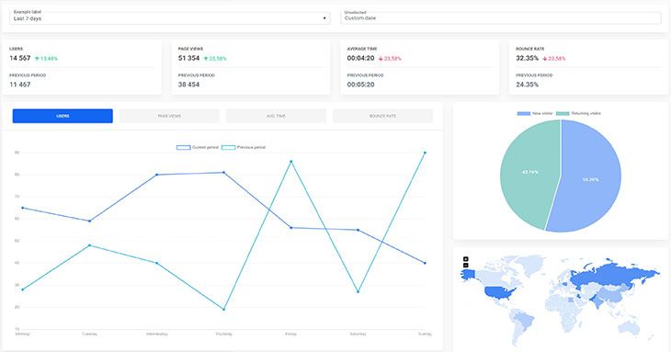Click the Custom date input field
The image size is (671, 352).
pyautogui.click(x=501, y=17)
